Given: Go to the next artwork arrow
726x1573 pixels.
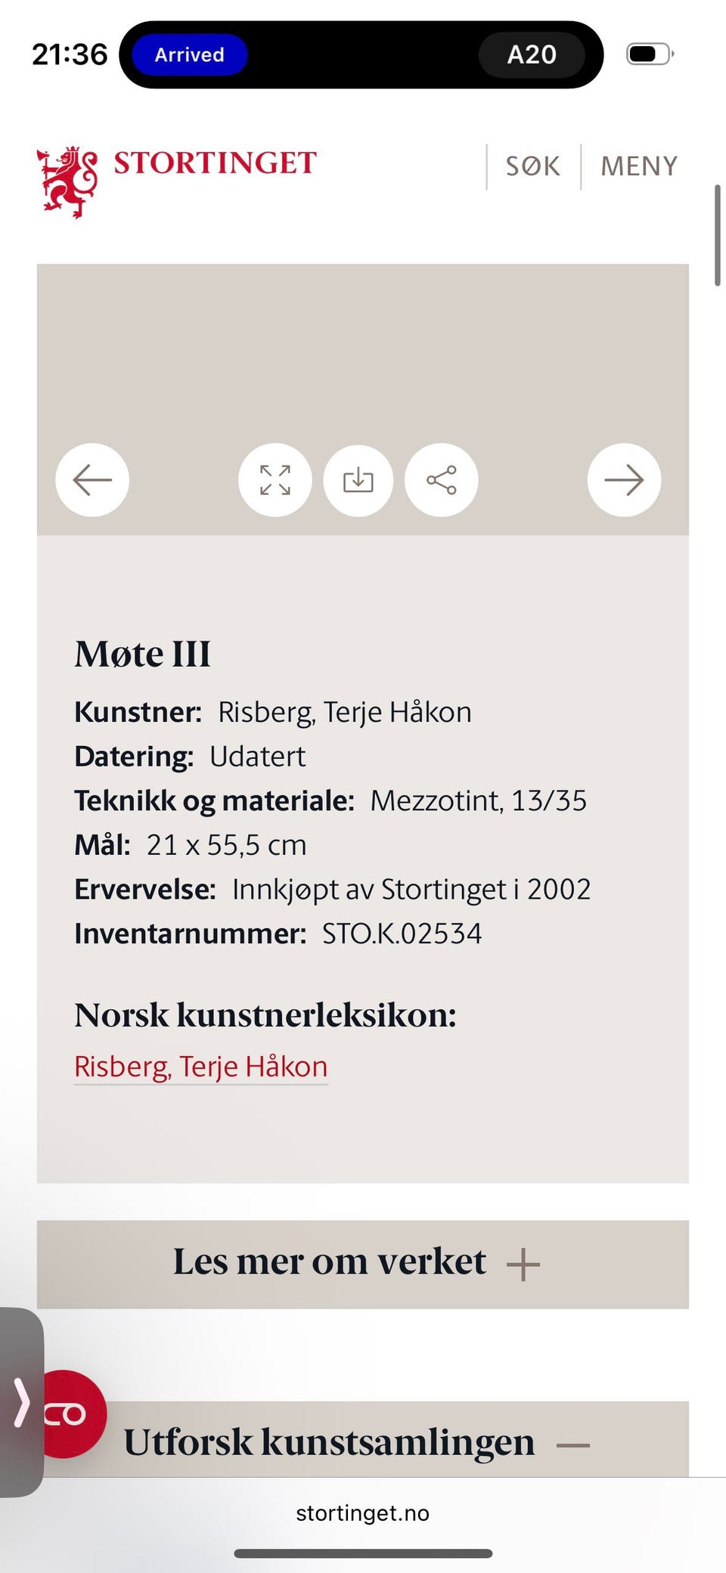Looking at the screenshot, I should coord(624,480).
